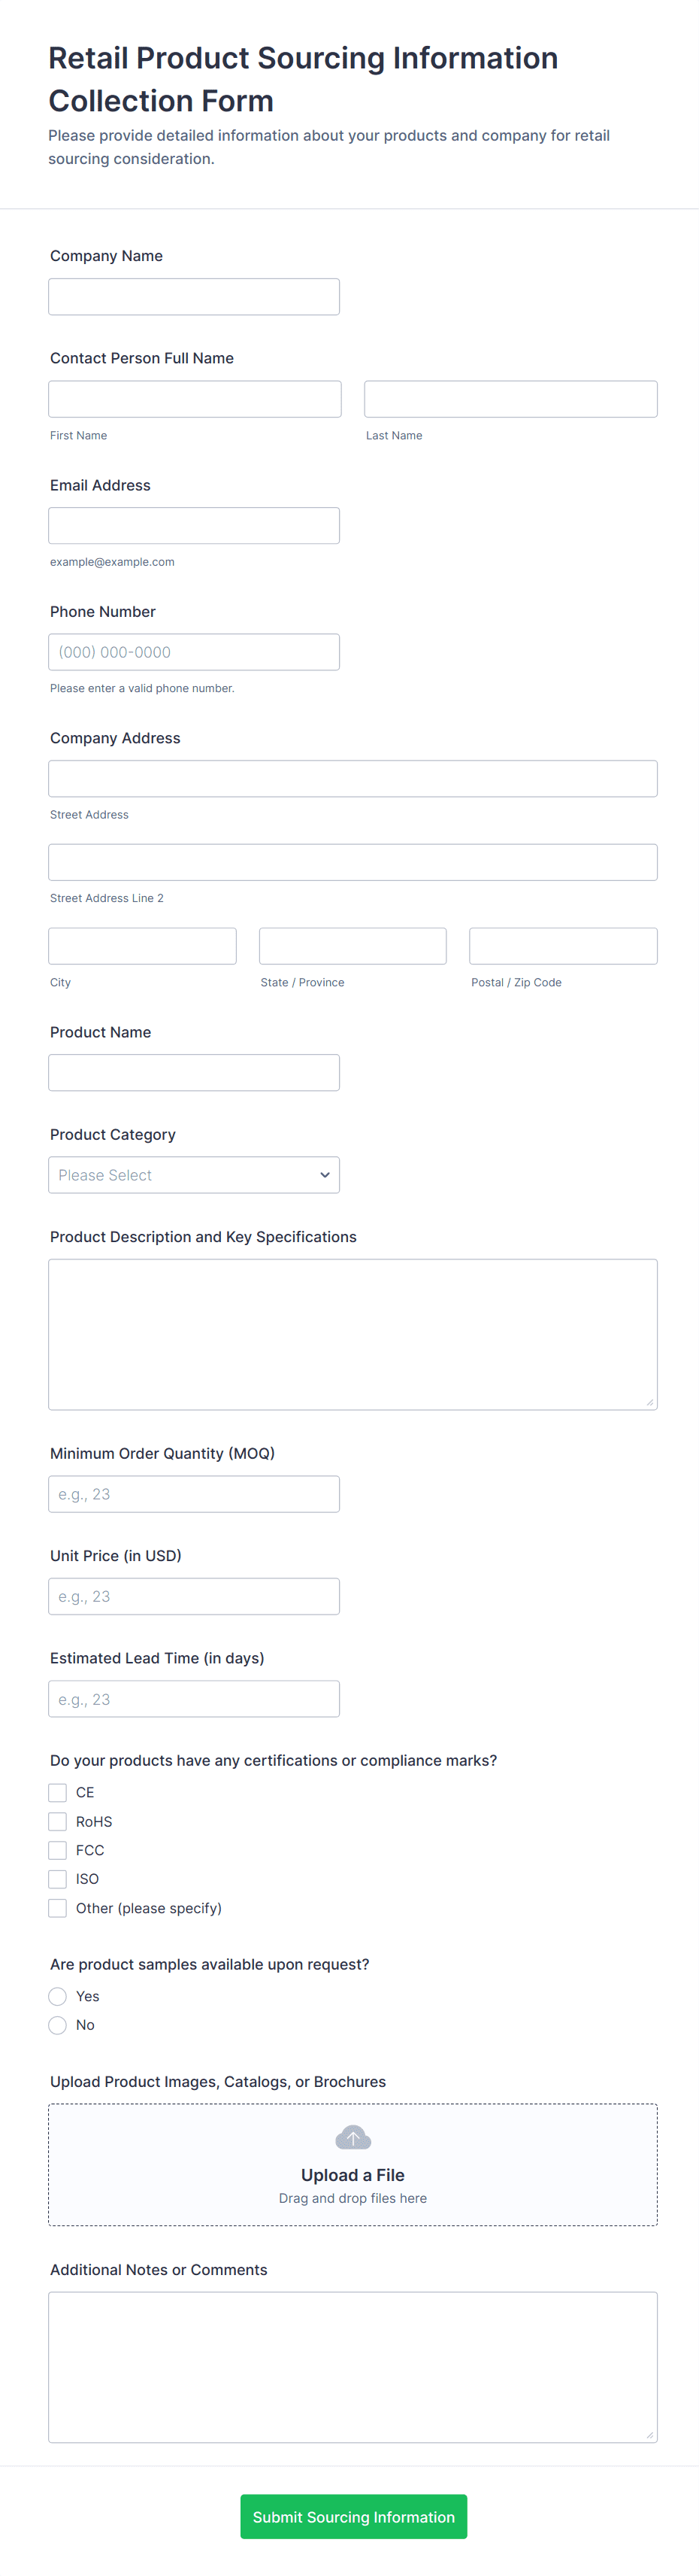
Task: Select Yes for product samples available
Action: pyautogui.click(x=58, y=1996)
